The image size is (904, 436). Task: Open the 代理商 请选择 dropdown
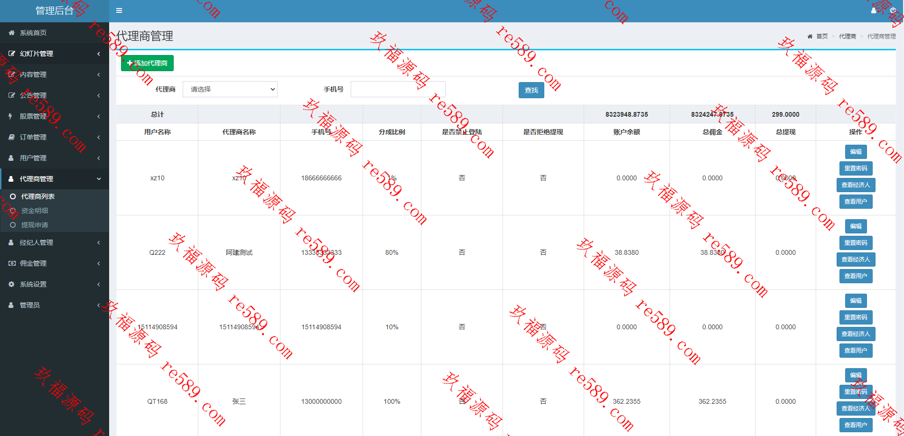pos(230,89)
